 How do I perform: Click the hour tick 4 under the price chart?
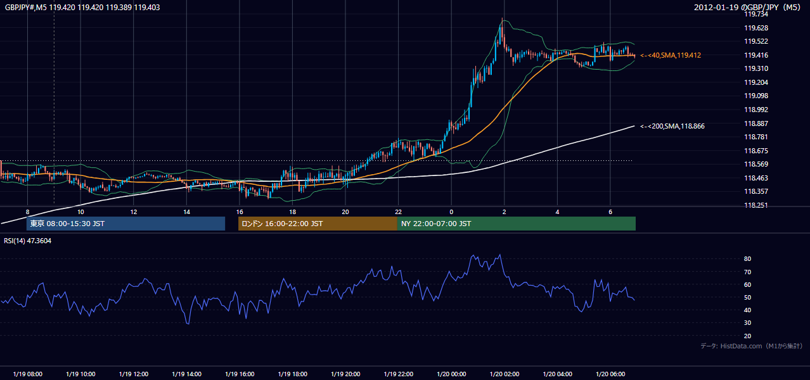point(557,212)
